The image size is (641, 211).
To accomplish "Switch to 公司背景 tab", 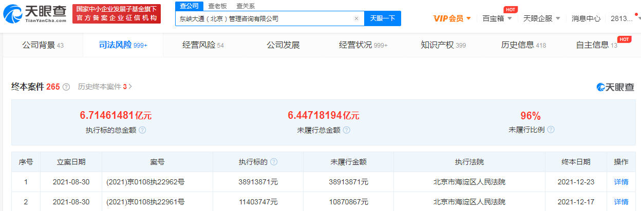I will coord(43,45).
